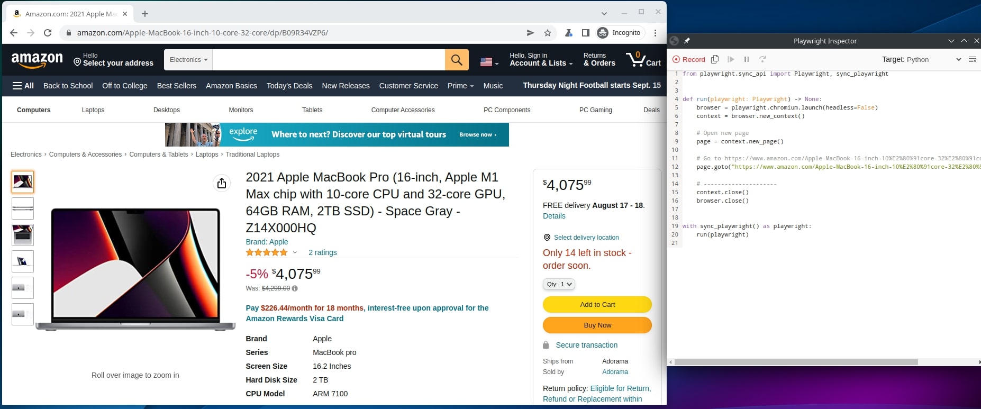Open the Target Python language dropdown
981x409 pixels.
921,59
